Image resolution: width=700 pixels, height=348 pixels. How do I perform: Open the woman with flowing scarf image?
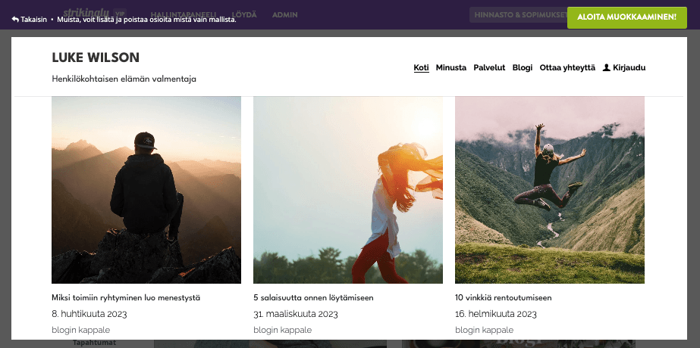coord(348,190)
